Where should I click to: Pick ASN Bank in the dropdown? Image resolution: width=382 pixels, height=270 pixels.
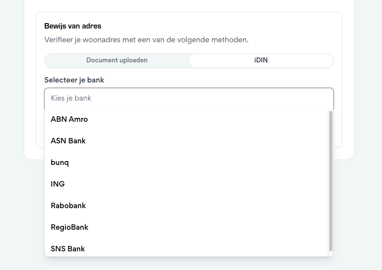pos(68,141)
